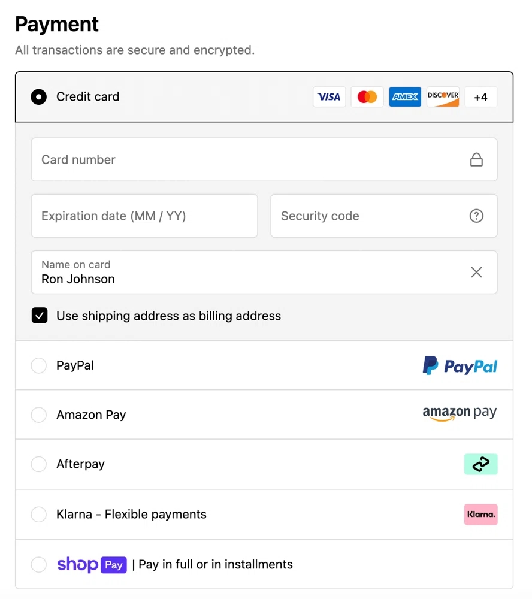Click the Afterpay logo badge
Image resolution: width=532 pixels, height=599 pixels.
480,464
